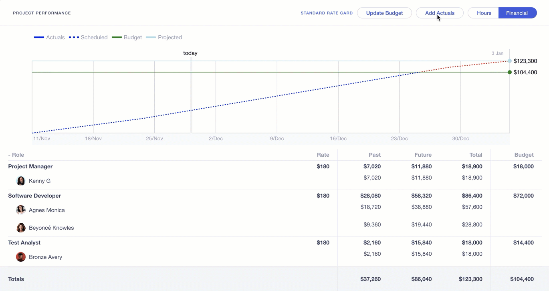Collapse the Test Analyst role row
The image size is (549, 291).
[24, 242]
